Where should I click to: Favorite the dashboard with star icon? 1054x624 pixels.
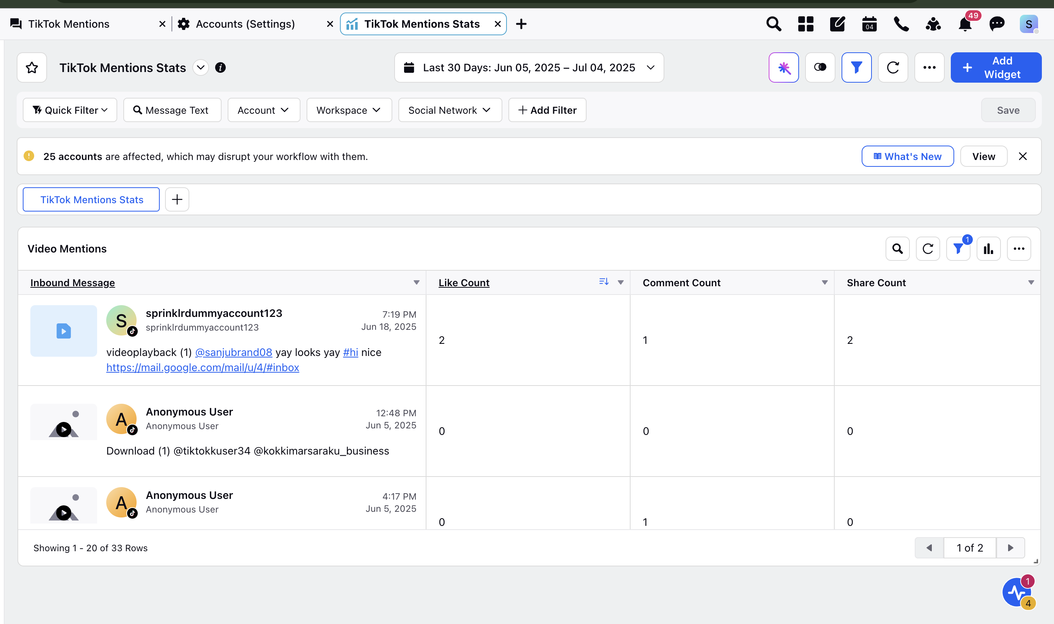[x=32, y=67]
